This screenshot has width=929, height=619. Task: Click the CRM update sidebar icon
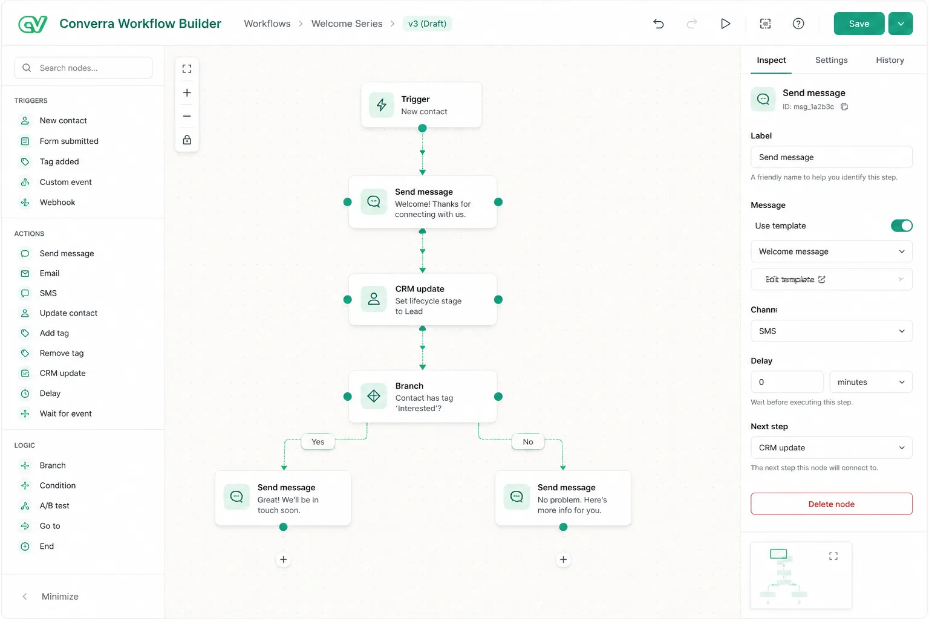(25, 374)
